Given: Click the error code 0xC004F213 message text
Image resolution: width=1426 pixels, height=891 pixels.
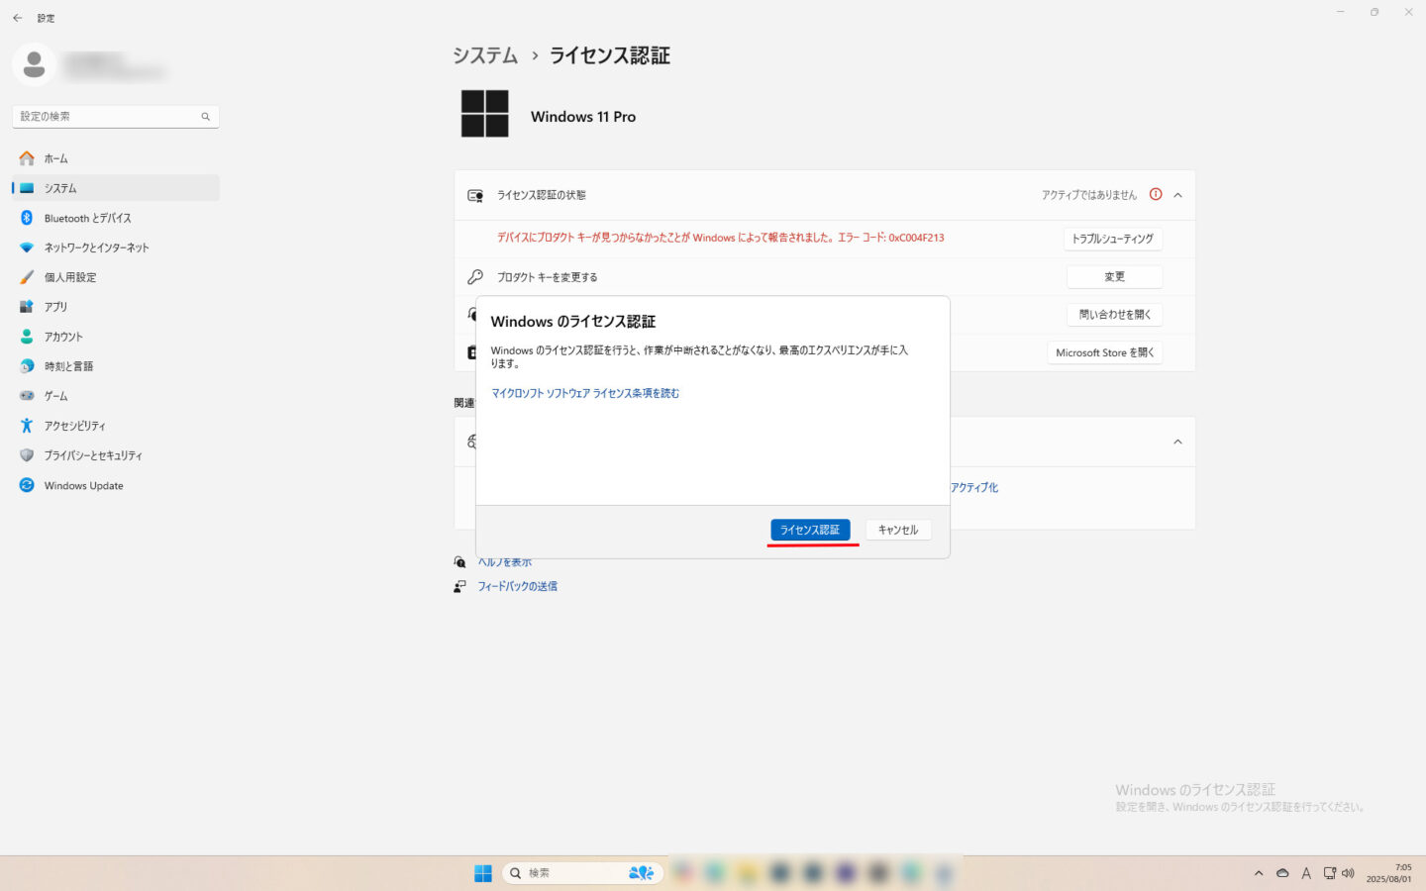Looking at the screenshot, I should [x=720, y=238].
